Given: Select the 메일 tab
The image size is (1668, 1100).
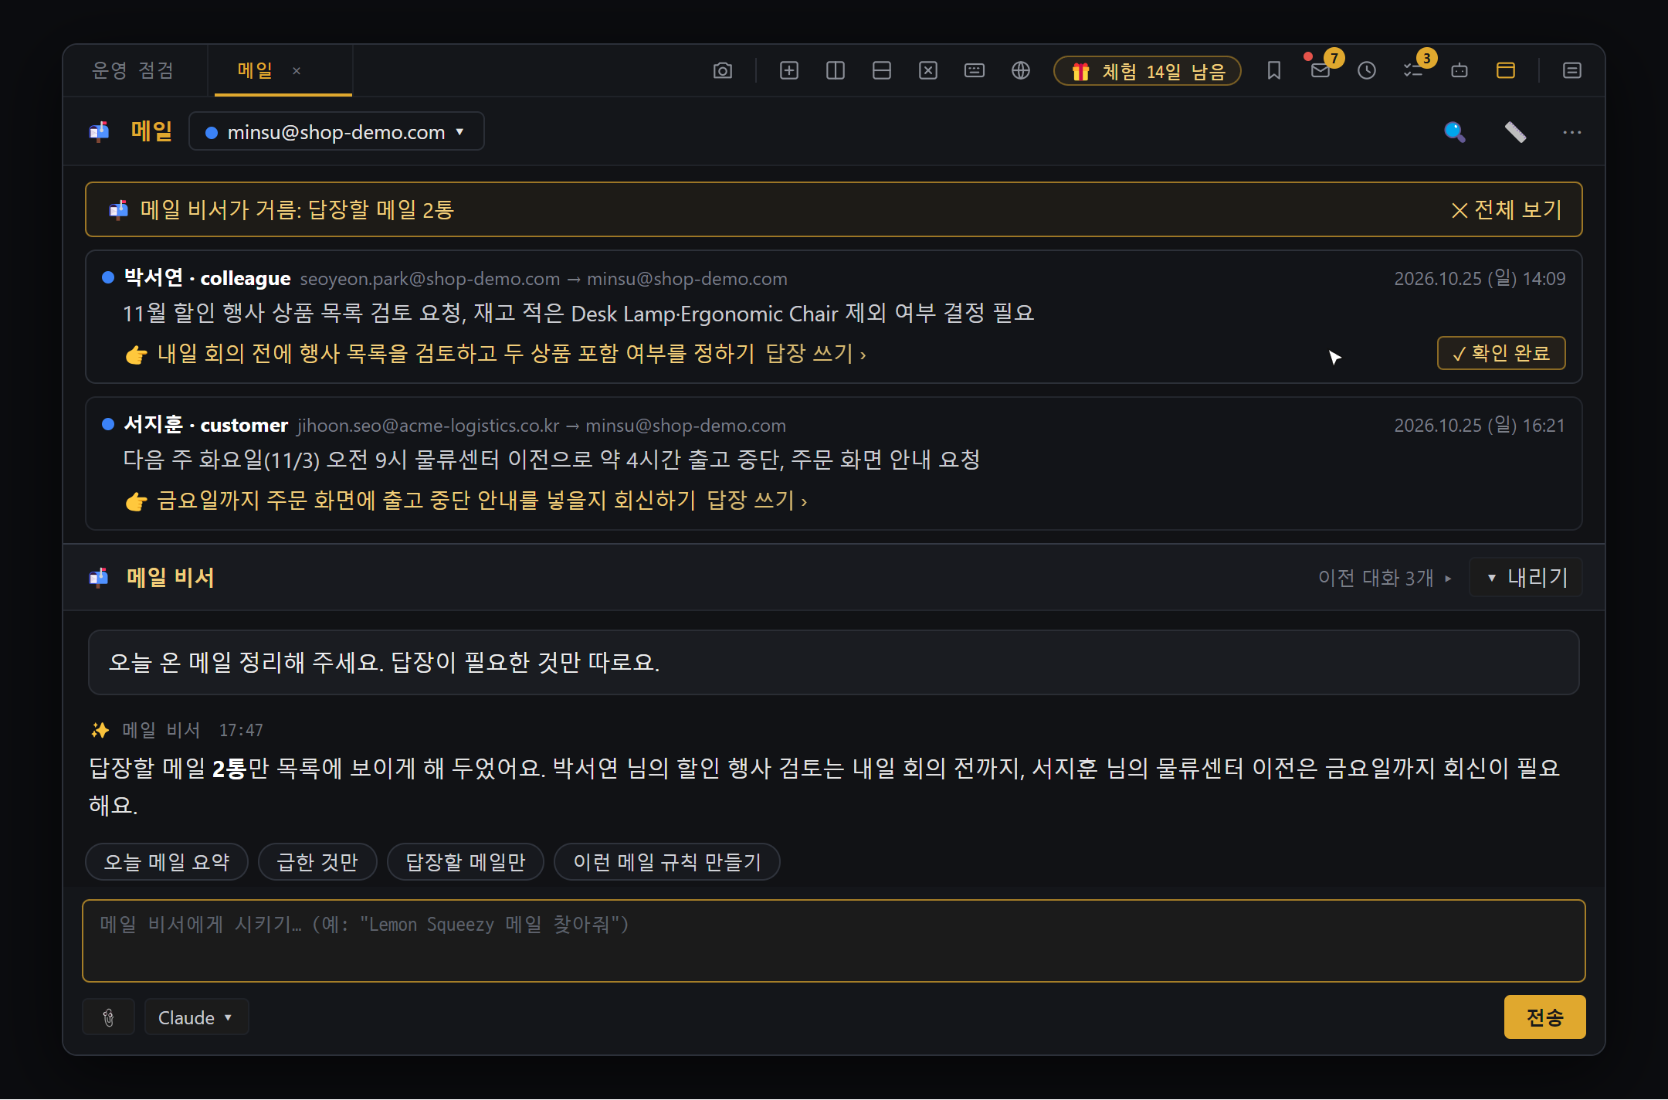Looking at the screenshot, I should coord(255,70).
